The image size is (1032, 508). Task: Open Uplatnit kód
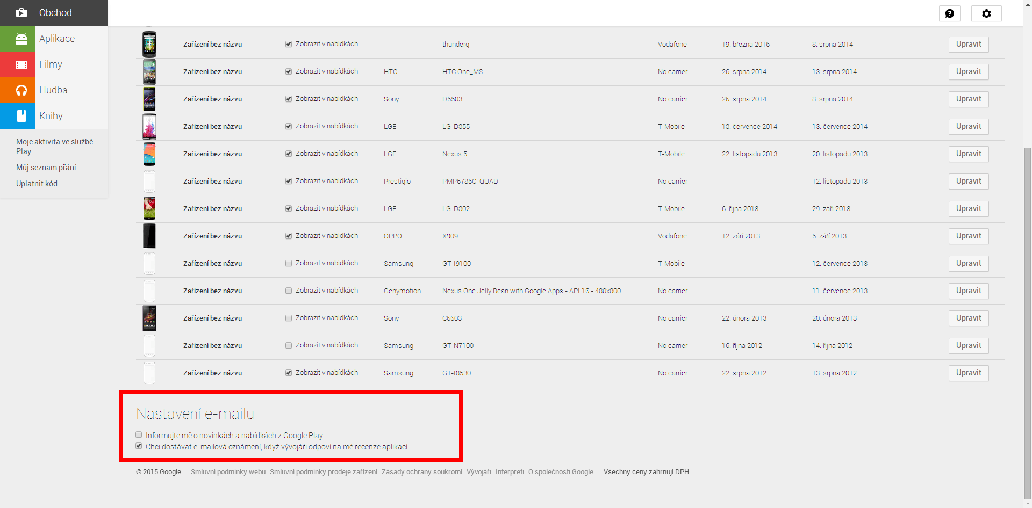(x=37, y=184)
